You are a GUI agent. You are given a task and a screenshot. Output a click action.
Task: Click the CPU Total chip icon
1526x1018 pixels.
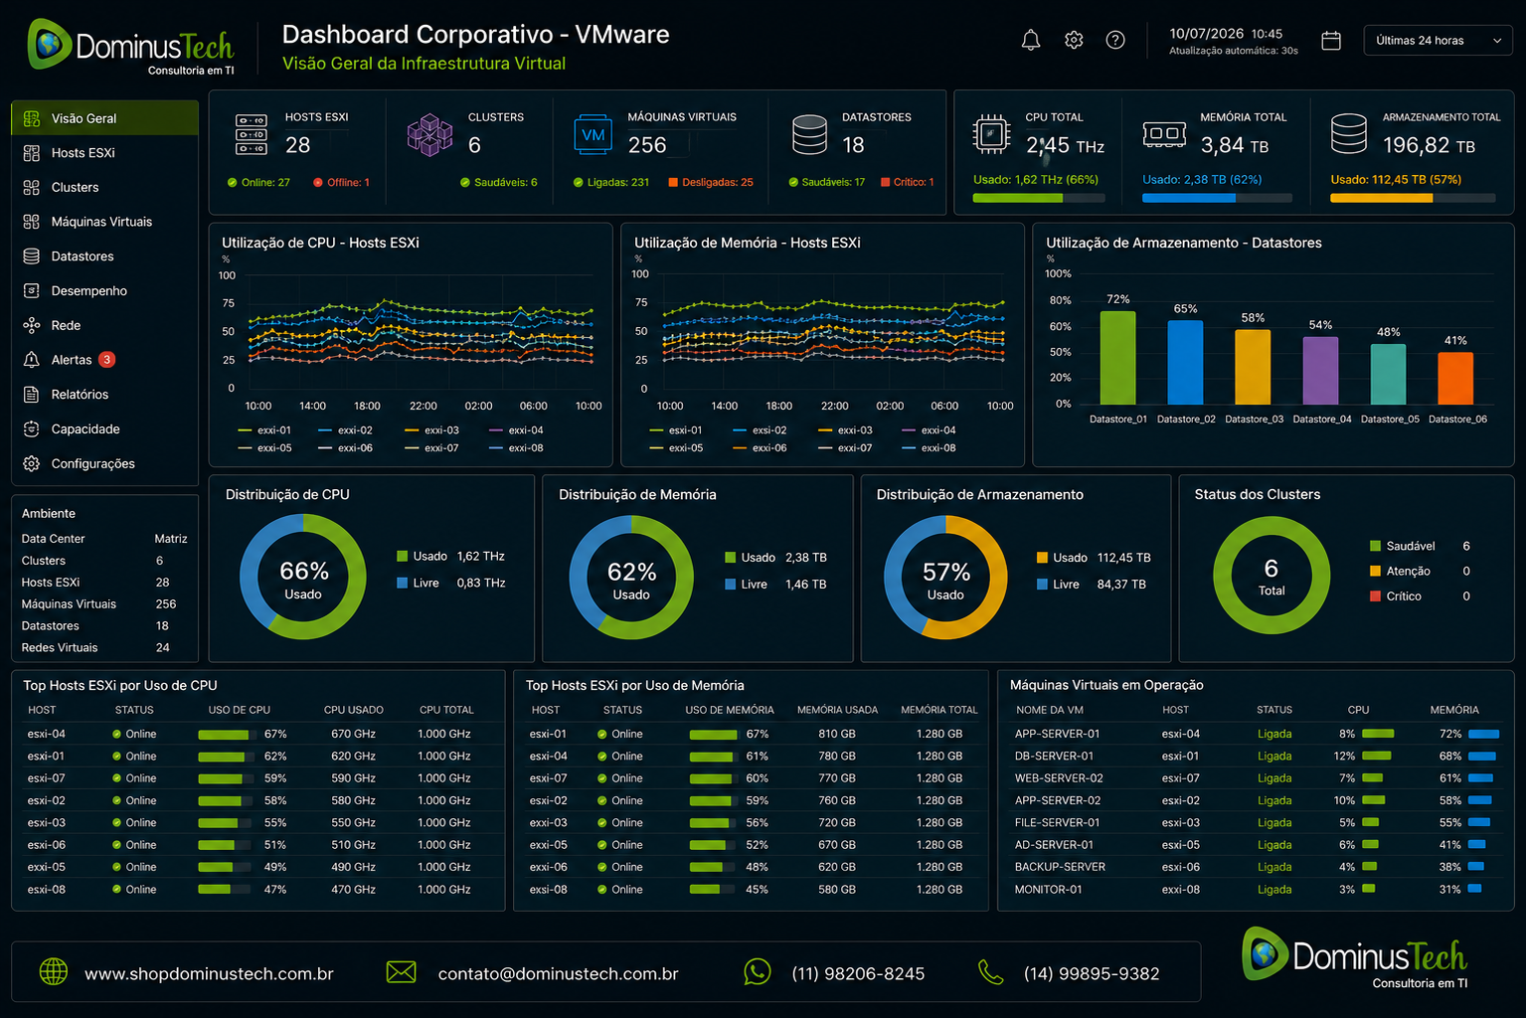(992, 134)
